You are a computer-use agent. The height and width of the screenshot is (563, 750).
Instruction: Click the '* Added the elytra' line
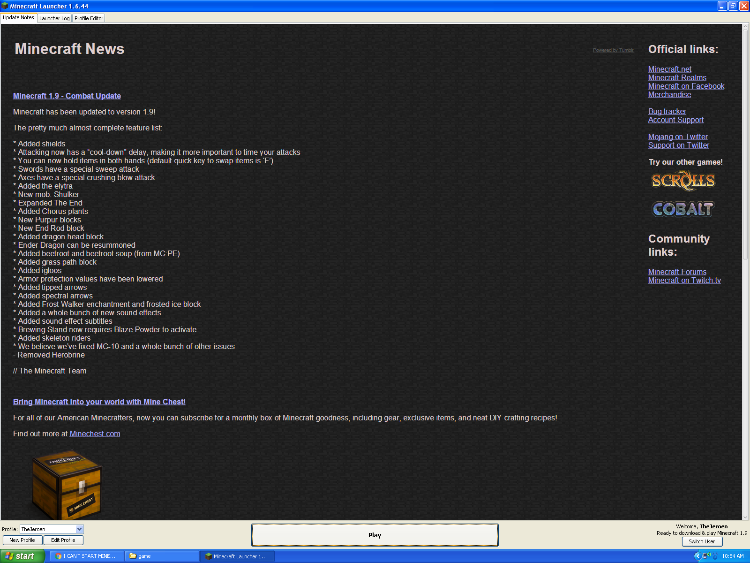point(43,186)
